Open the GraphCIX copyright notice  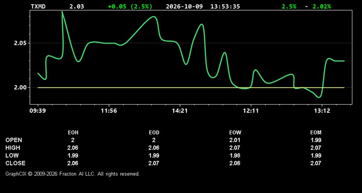72,174
